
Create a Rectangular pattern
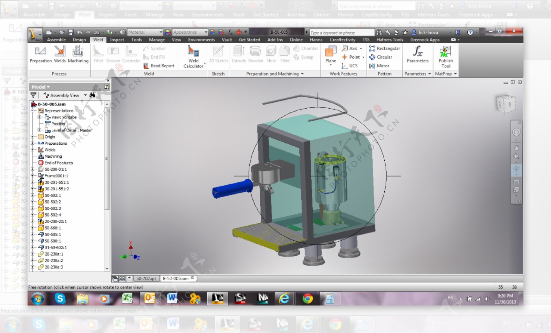pyautogui.click(x=384, y=48)
